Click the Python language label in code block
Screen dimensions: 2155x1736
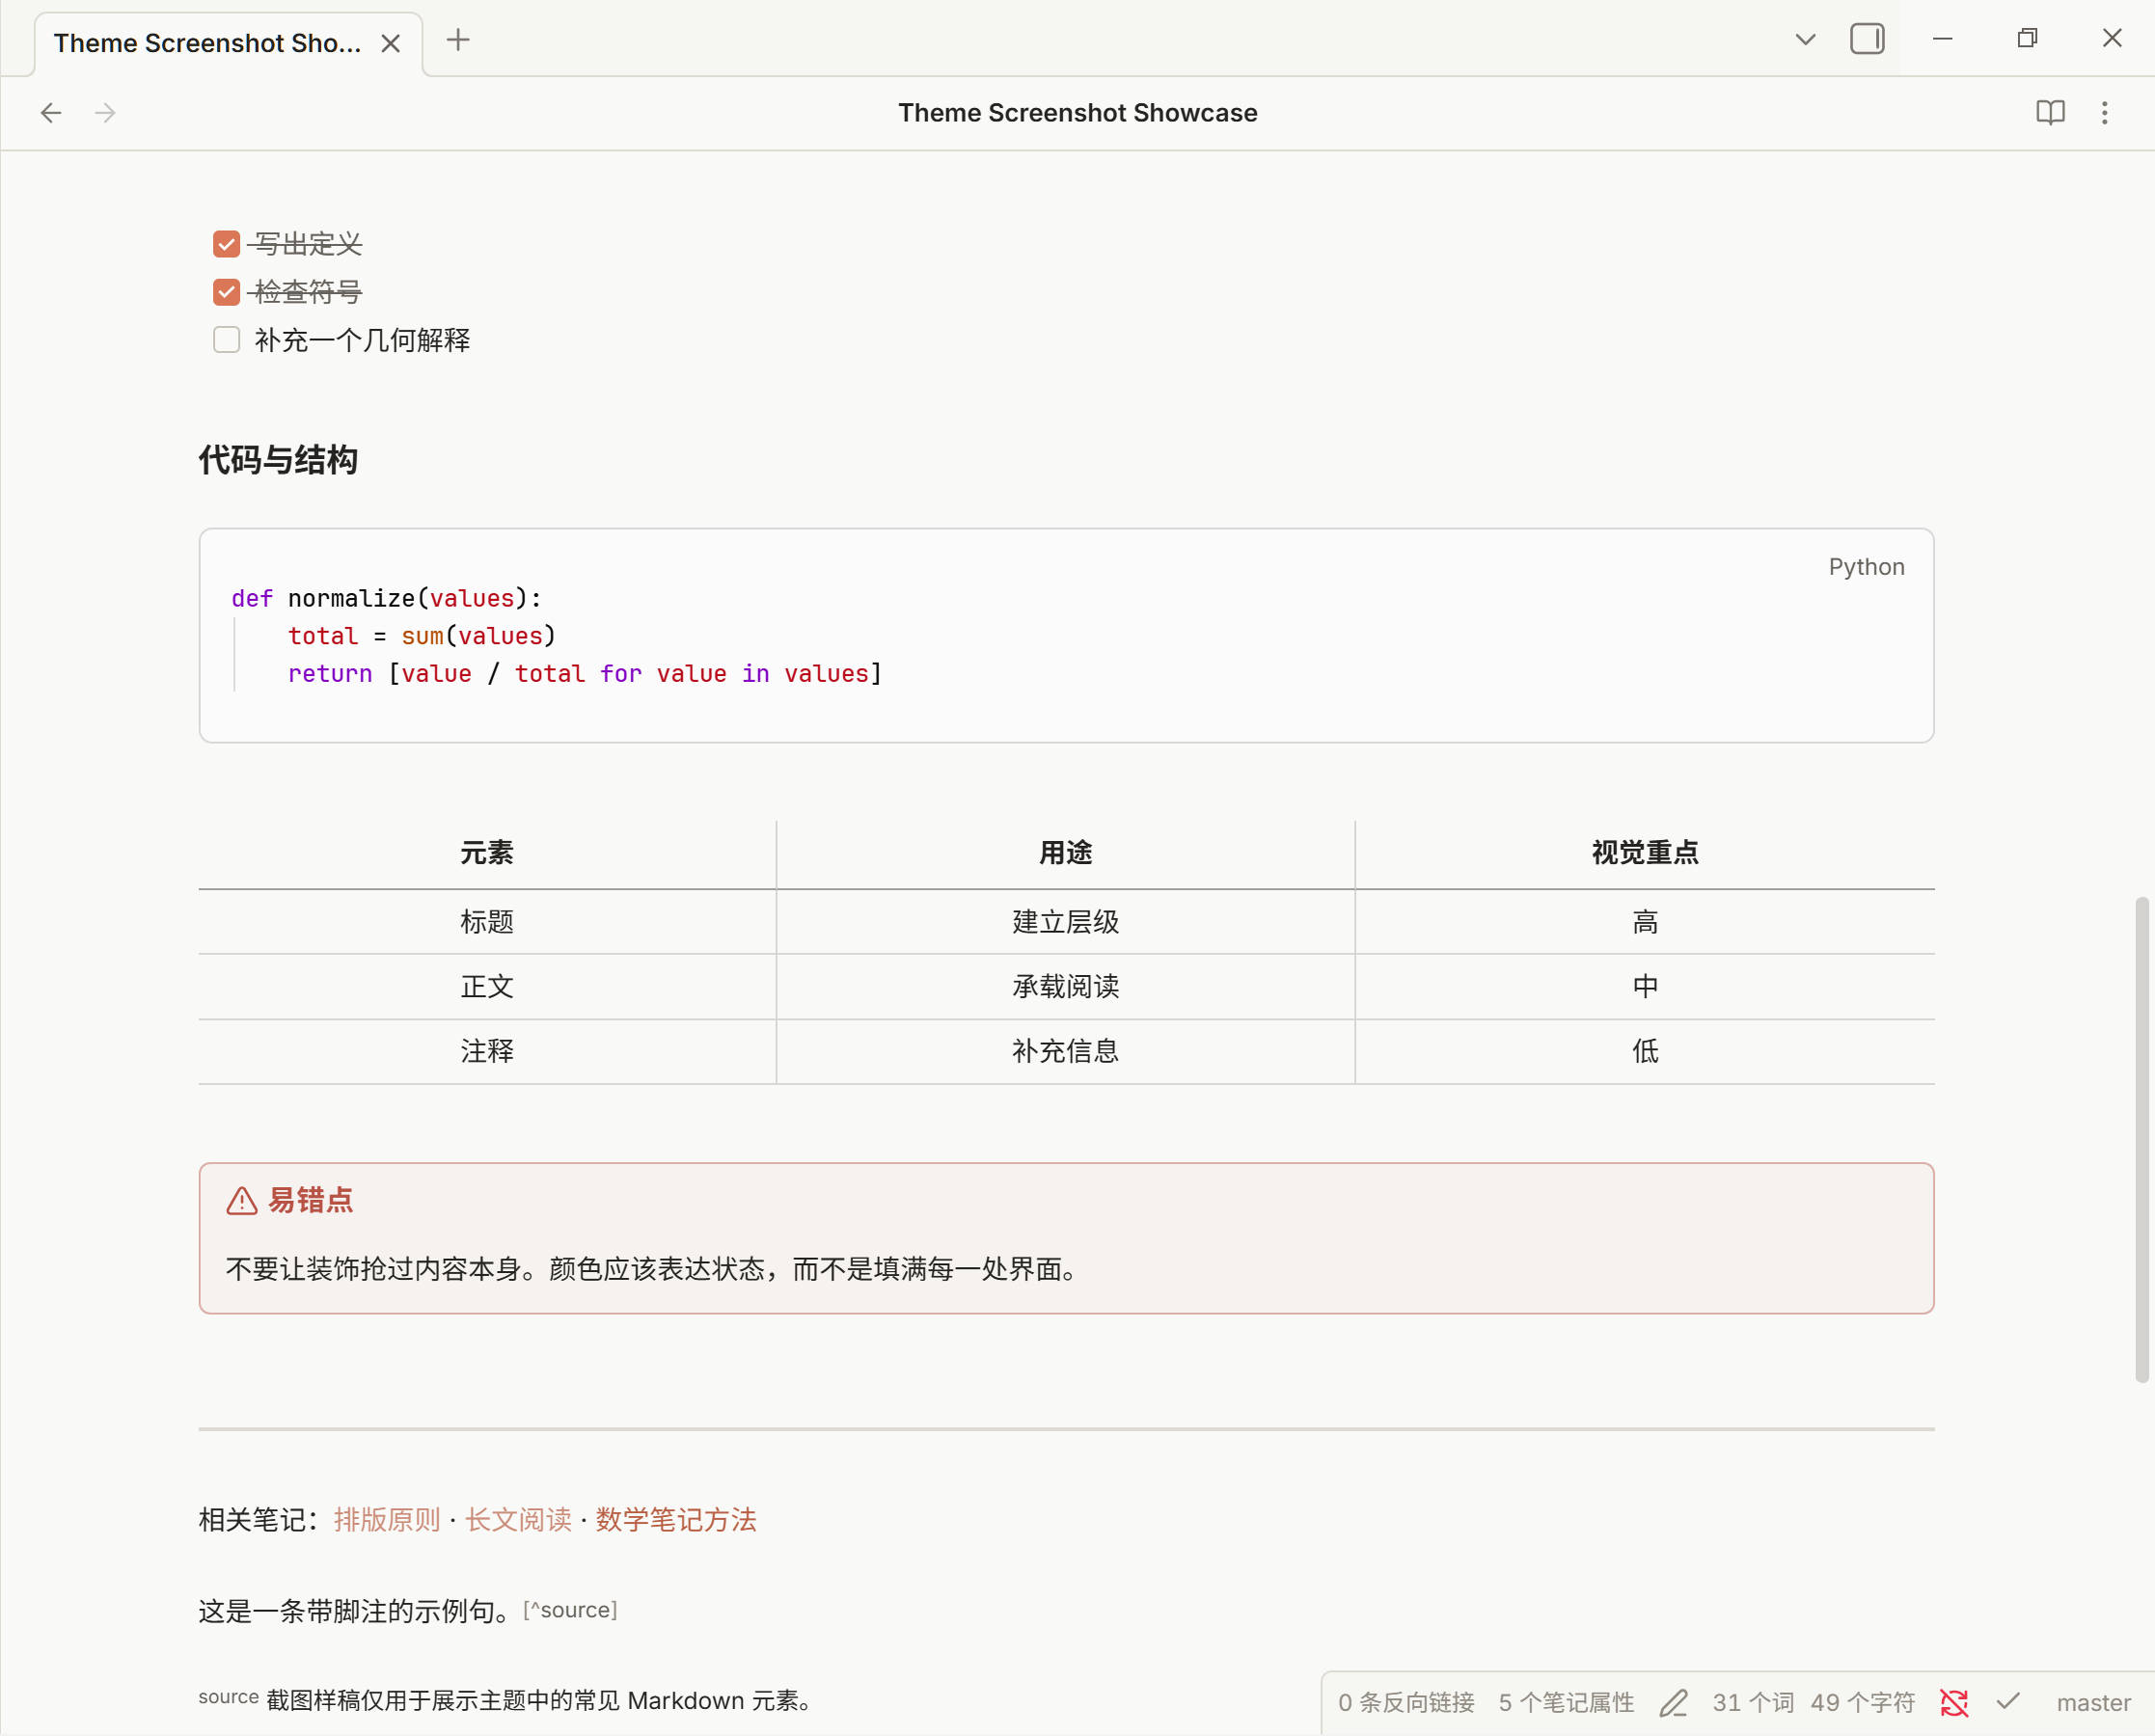click(x=1866, y=567)
